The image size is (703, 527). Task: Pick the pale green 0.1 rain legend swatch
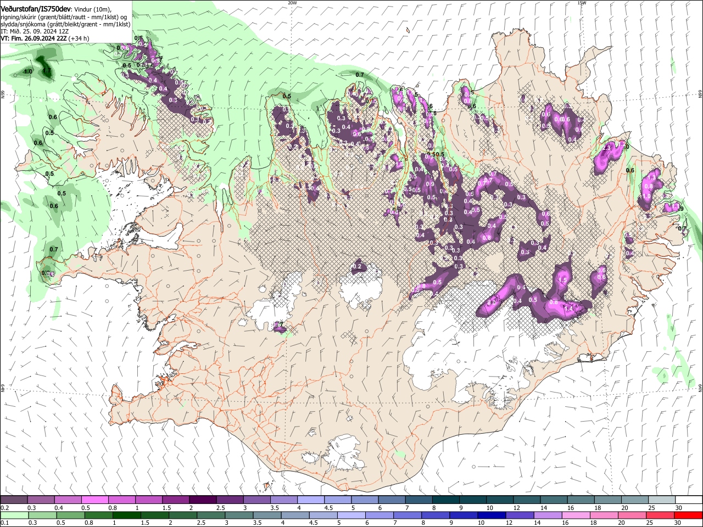14,515
